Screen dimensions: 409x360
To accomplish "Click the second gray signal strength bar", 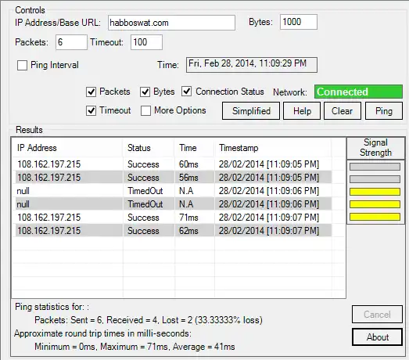I will (x=375, y=179).
